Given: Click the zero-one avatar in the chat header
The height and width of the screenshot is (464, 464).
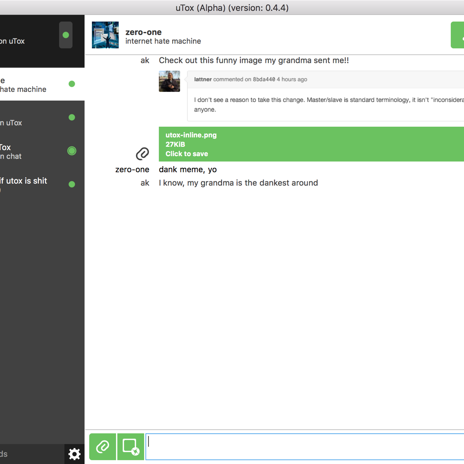Looking at the screenshot, I should tap(105, 35).
